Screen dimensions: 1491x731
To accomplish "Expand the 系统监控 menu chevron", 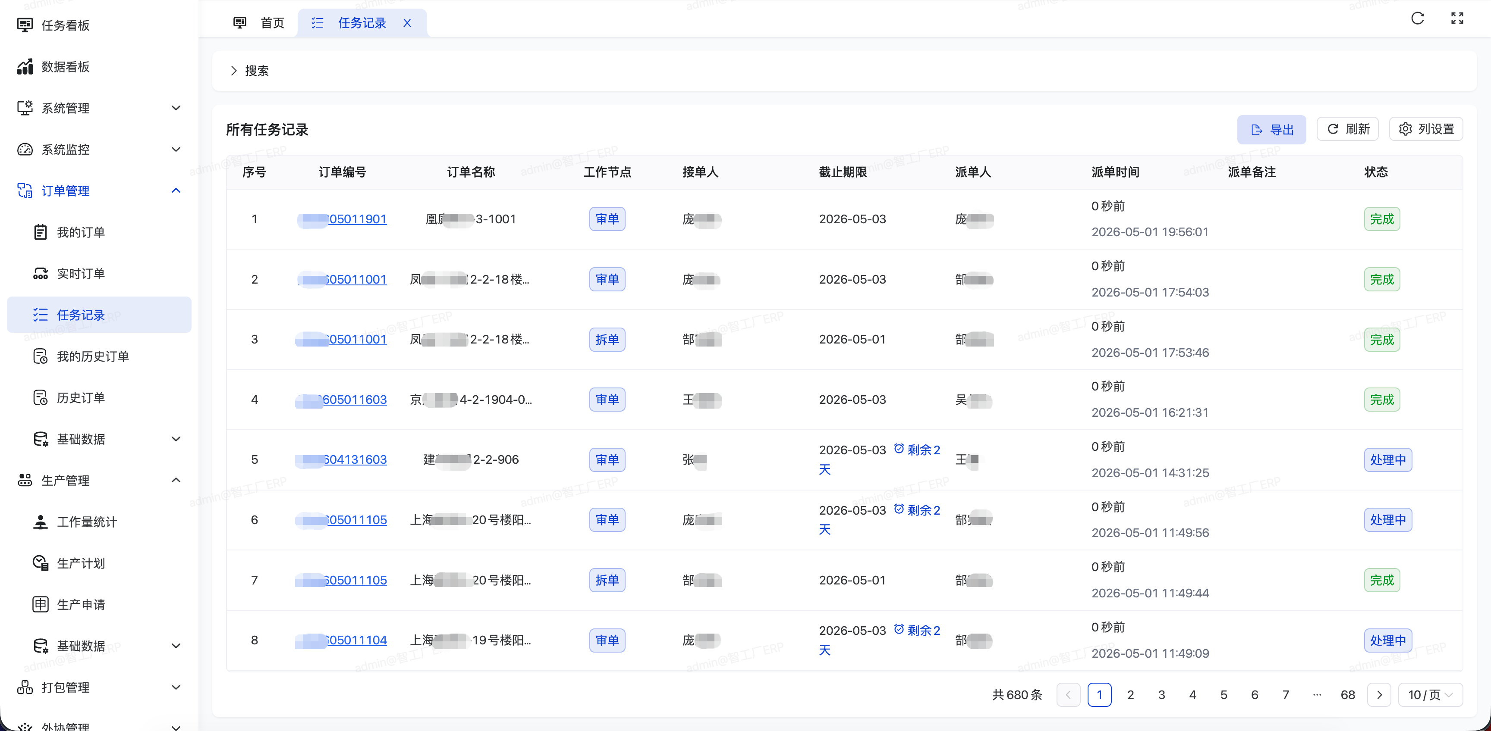I will coord(176,149).
